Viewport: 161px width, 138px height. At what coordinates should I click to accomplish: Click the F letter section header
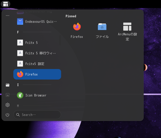pyautogui.click(x=18, y=32)
